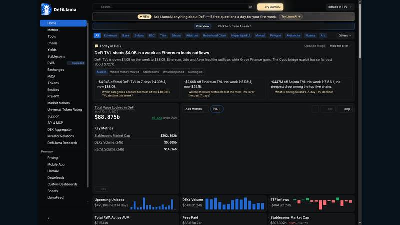This screenshot has height=225, width=400.
Task: Filter by Polygon chain
Action: [276, 35]
